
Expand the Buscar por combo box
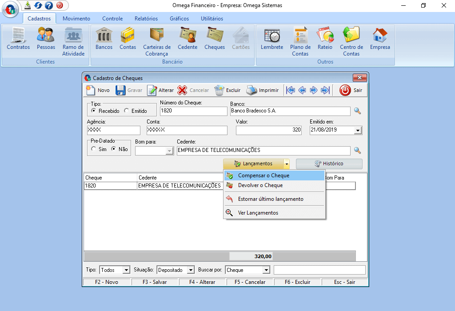(x=266, y=270)
